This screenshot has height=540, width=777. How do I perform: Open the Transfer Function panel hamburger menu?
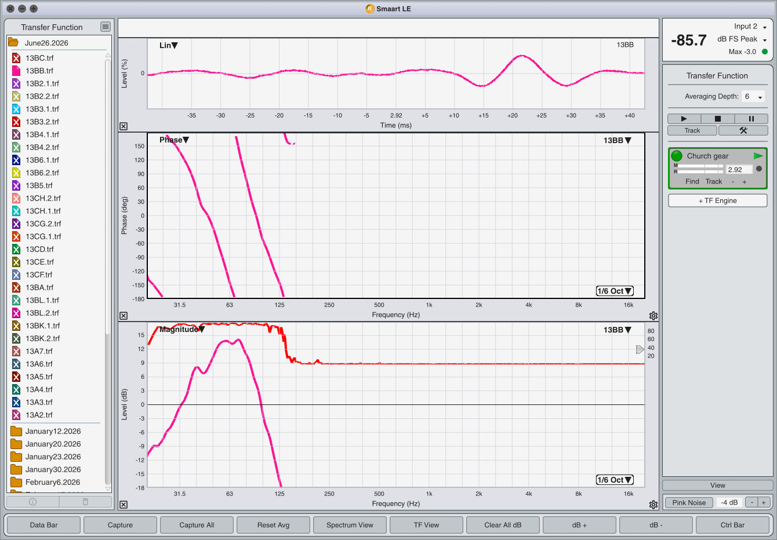pos(105,27)
